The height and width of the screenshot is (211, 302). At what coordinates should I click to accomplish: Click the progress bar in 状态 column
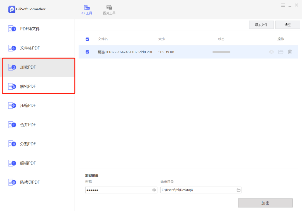pos(221,52)
